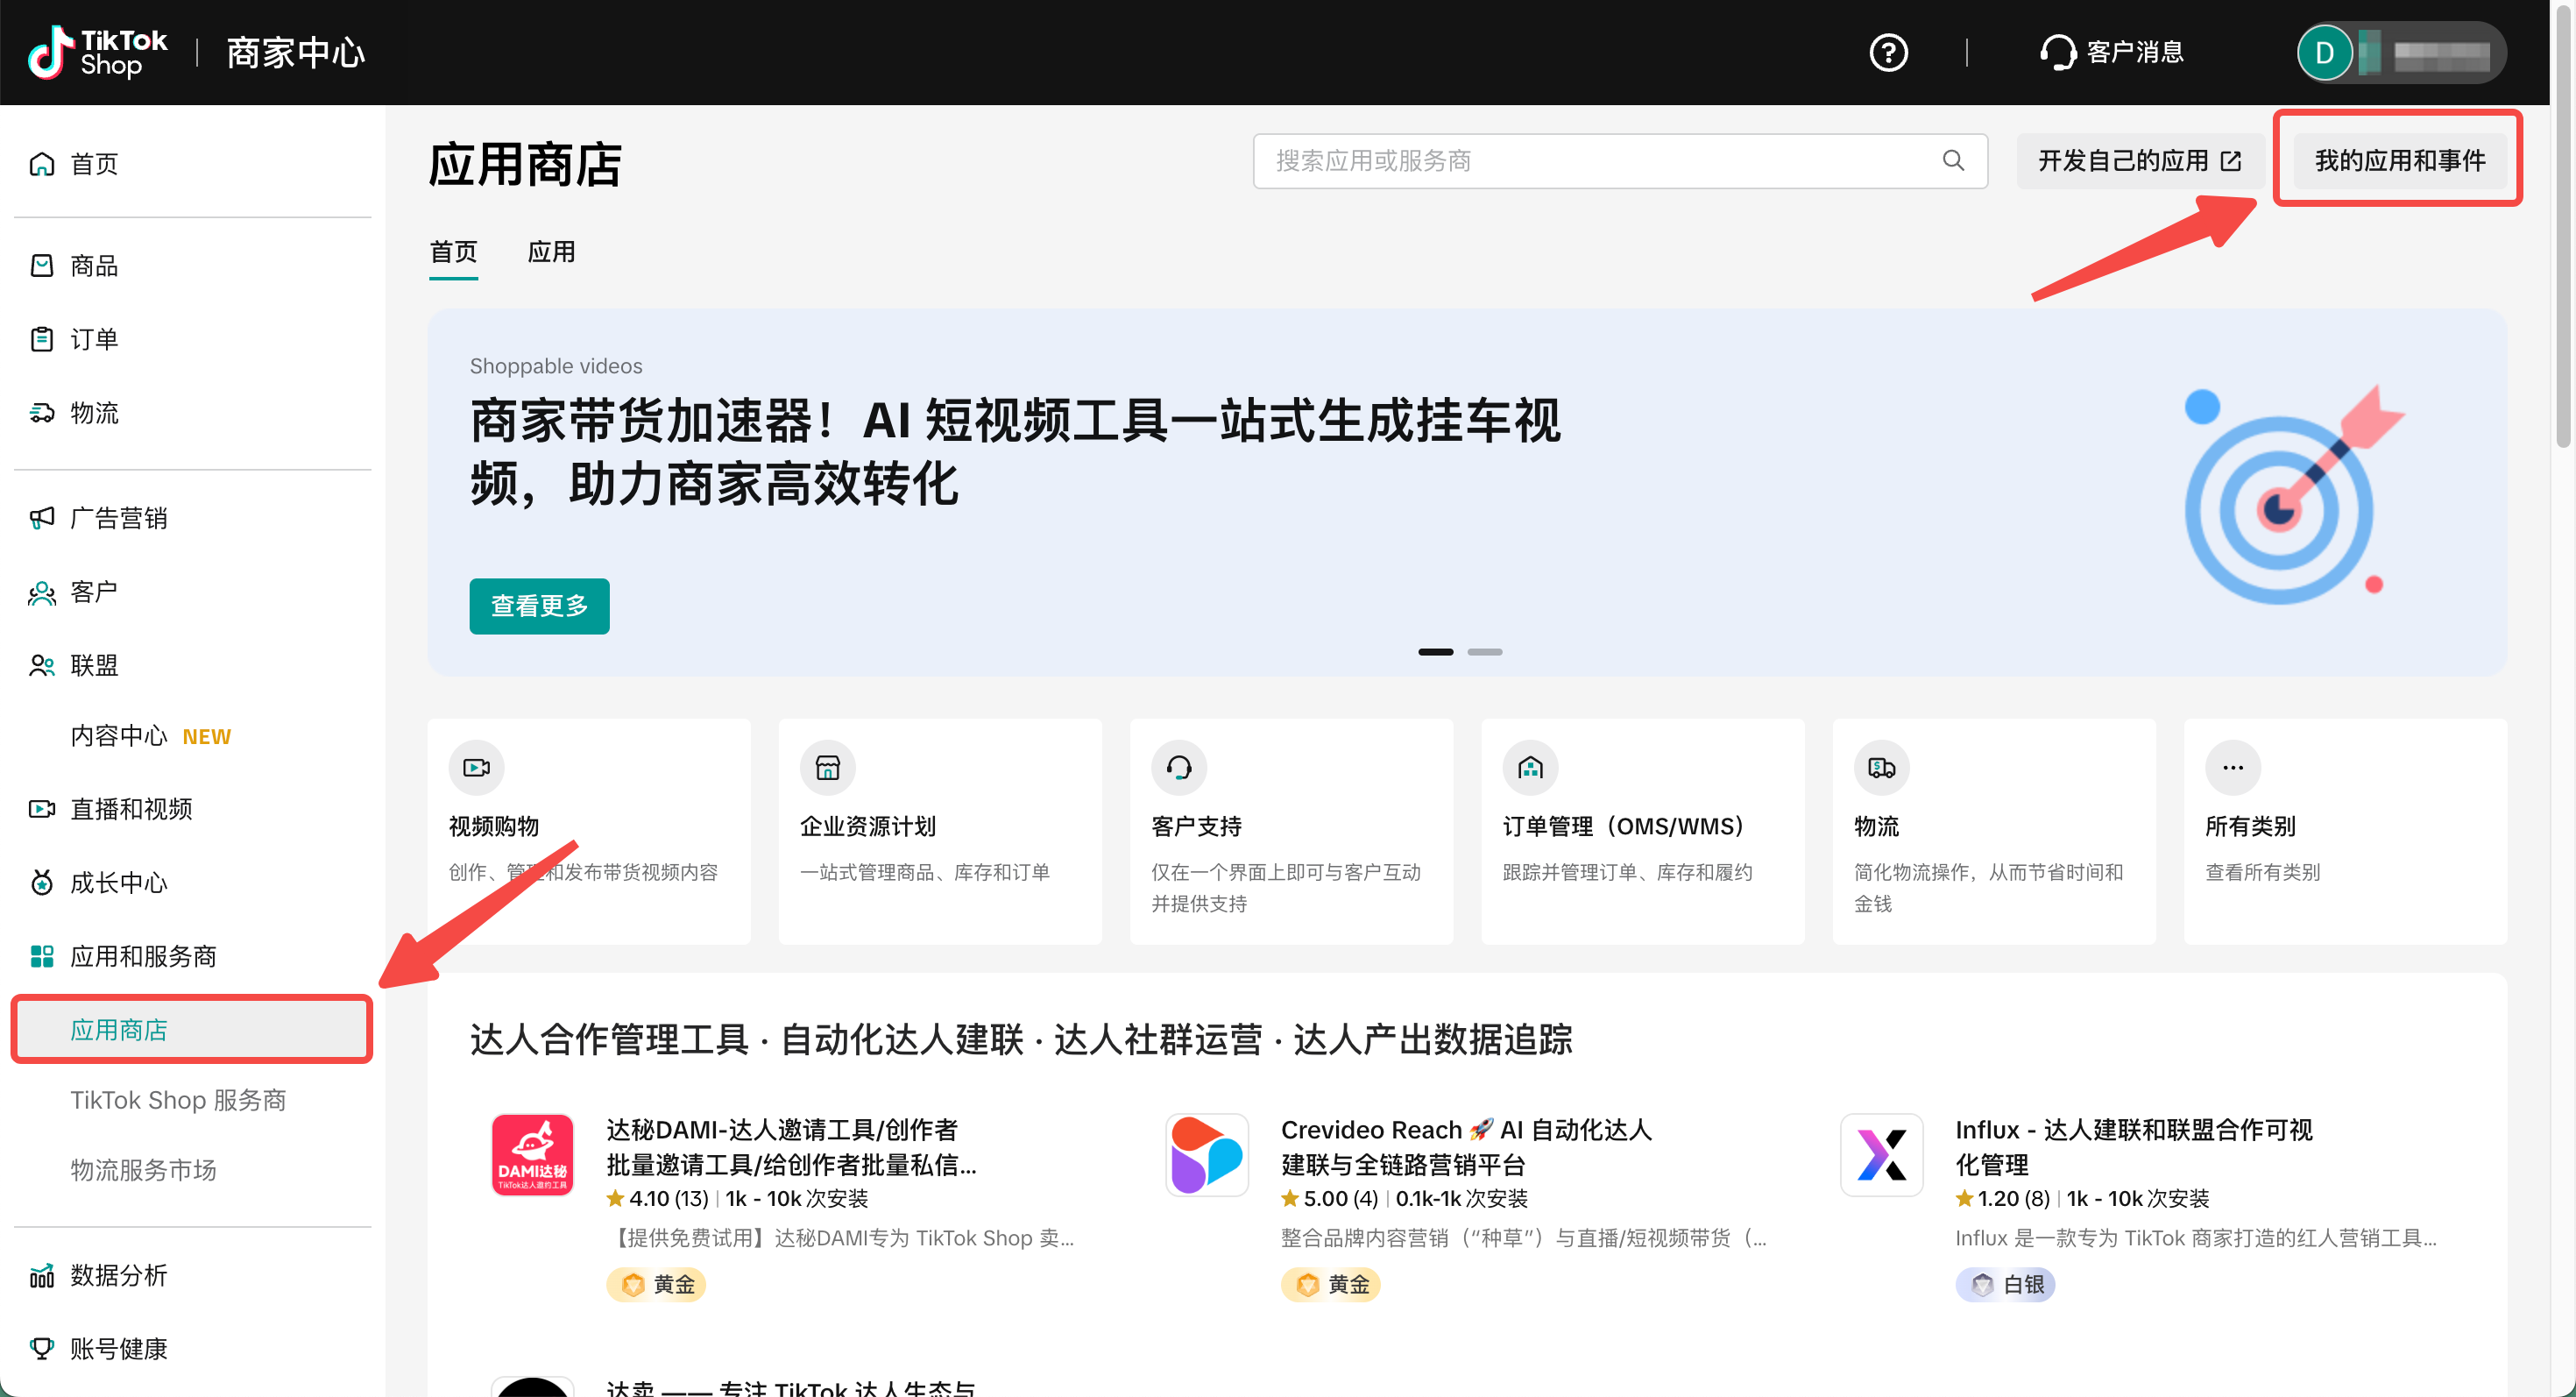Click the 数据分析 chart icon

[41, 1275]
